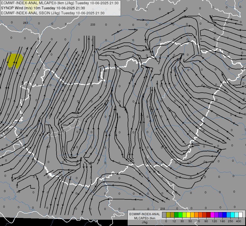Click the gray legend swatch below 0

[164, 215]
